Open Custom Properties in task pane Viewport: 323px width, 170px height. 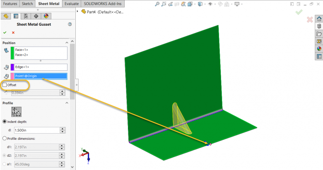click(319, 56)
